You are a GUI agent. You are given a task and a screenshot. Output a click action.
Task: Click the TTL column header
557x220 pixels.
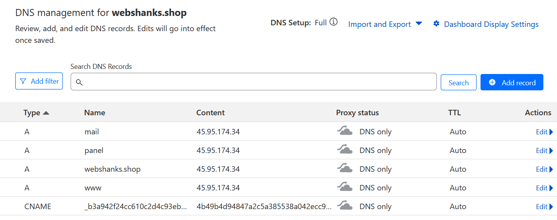pyautogui.click(x=454, y=113)
